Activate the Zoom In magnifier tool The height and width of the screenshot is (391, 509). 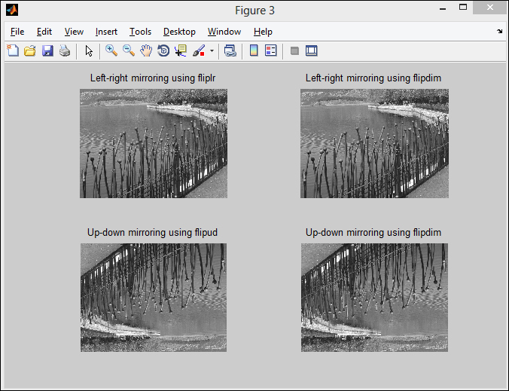pos(111,51)
